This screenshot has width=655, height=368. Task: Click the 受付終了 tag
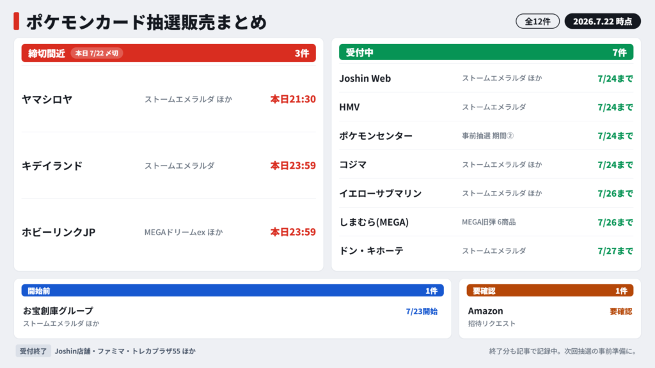click(x=33, y=351)
